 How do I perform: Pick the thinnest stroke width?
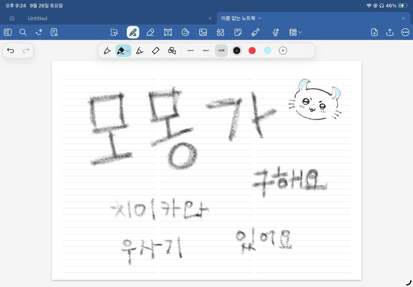191,51
